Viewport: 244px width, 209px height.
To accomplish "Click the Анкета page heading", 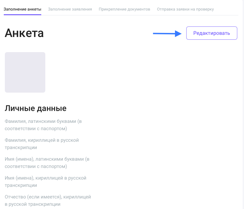I will tap(24, 33).
